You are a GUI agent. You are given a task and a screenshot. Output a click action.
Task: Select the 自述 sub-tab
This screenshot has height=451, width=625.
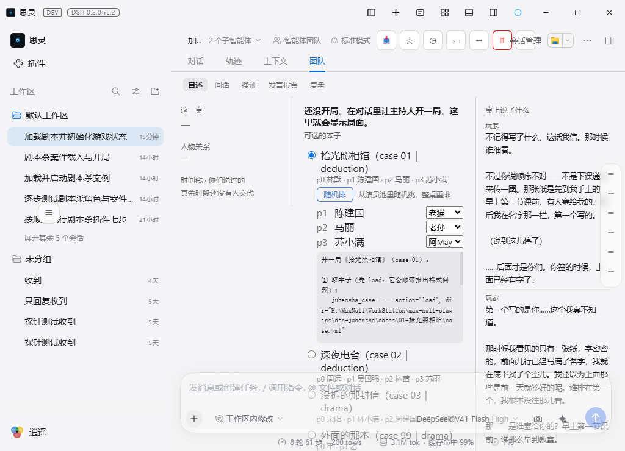pyautogui.click(x=195, y=85)
